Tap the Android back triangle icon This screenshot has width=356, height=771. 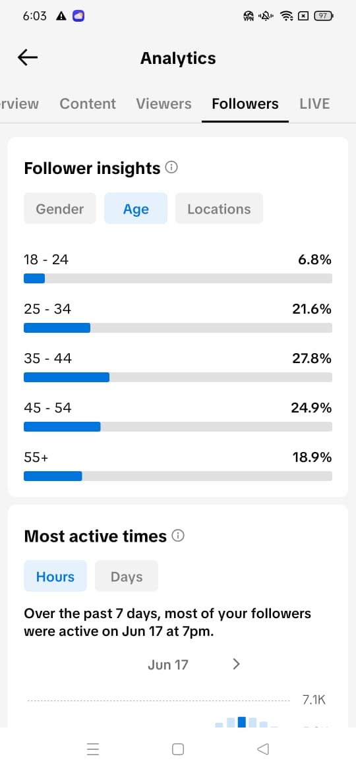[x=263, y=749]
